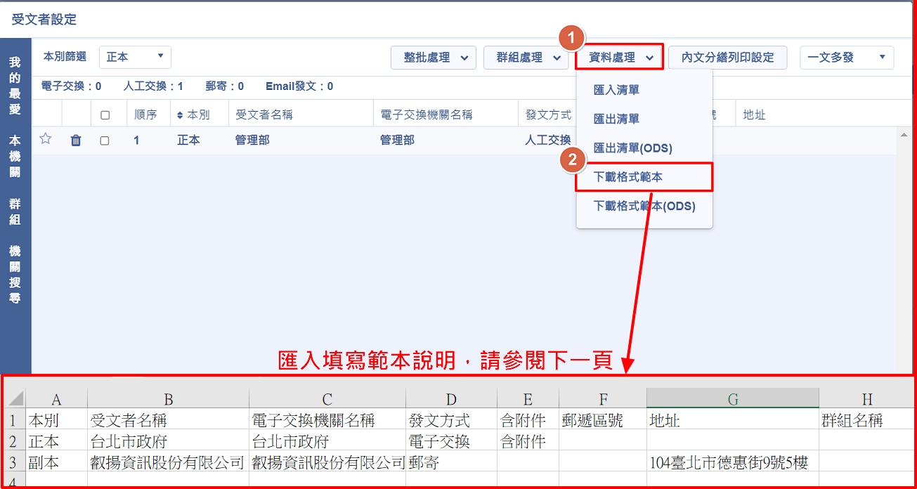917x489 pixels.
Task: Expand the 整批處理 dropdown button
Action: coord(433,58)
